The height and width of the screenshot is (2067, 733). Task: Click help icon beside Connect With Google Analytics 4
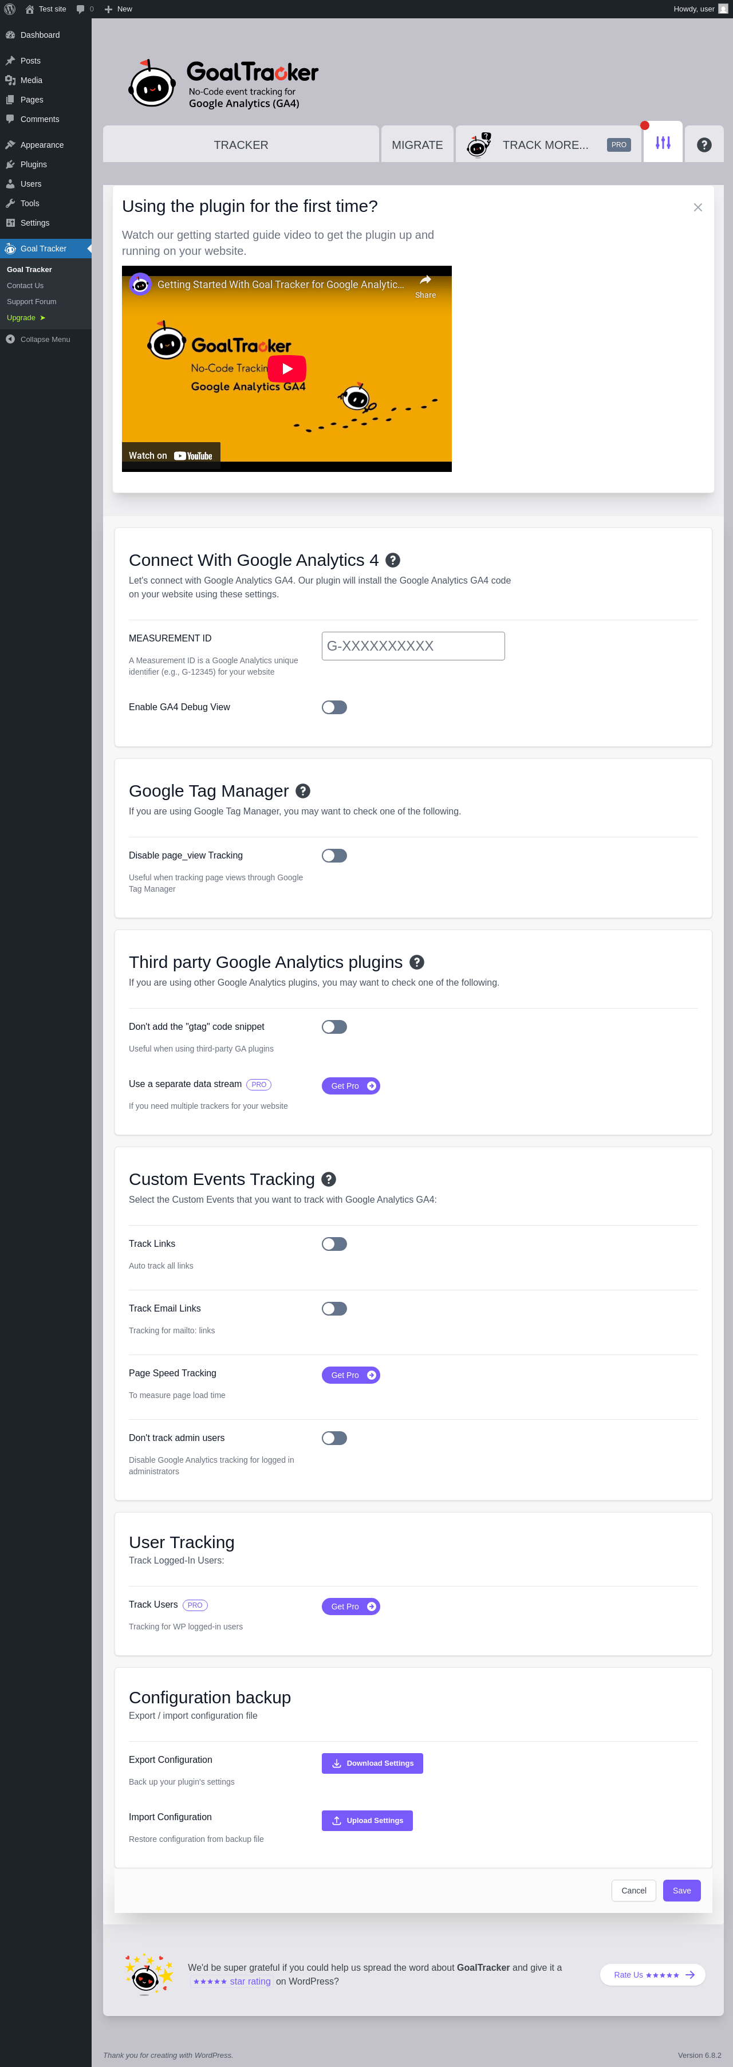(392, 560)
